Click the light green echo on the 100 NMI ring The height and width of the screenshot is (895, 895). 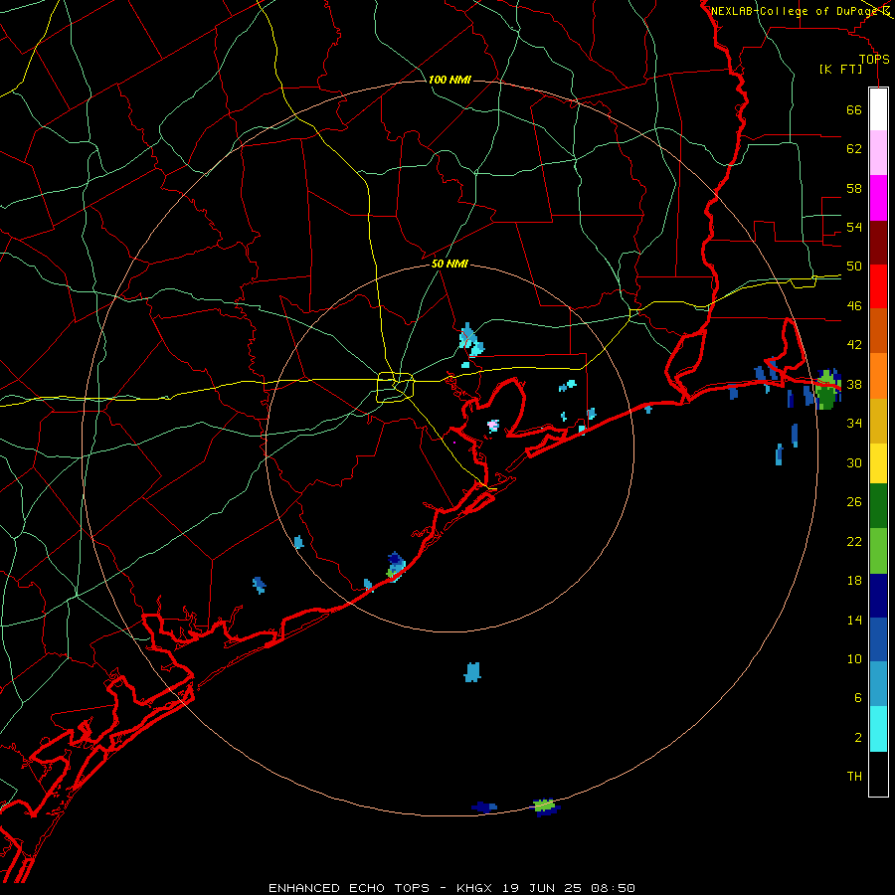point(544,805)
